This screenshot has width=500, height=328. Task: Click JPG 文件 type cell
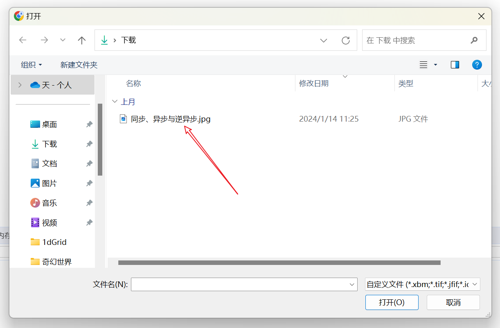[x=413, y=119]
